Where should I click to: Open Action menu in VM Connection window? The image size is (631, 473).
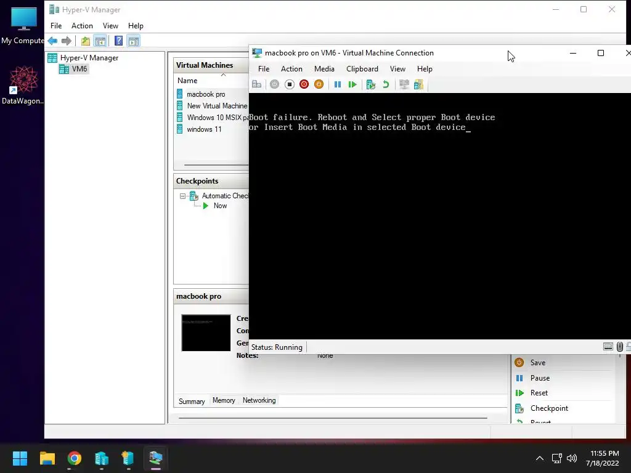point(291,69)
